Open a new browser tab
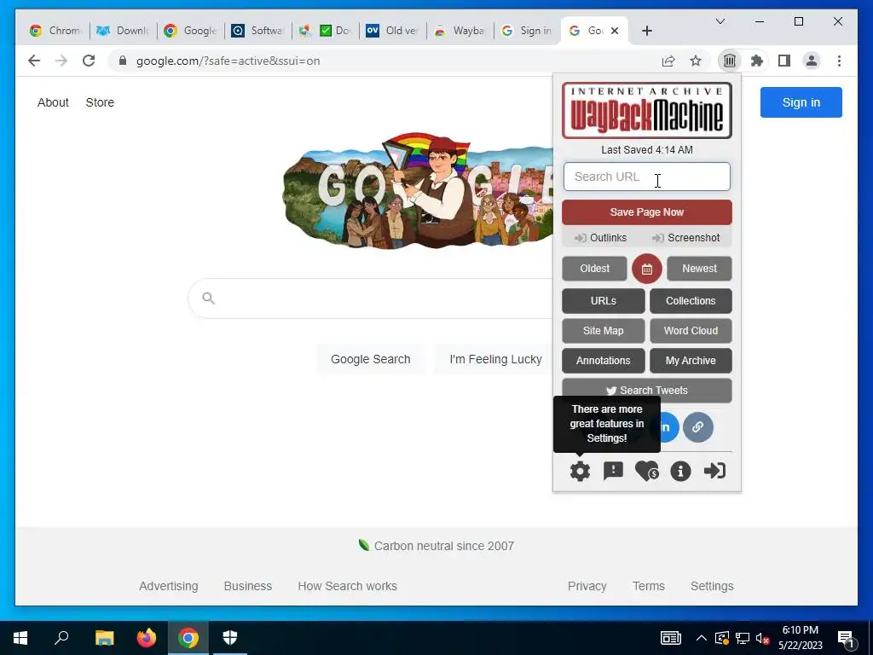This screenshot has width=873, height=655. click(646, 31)
